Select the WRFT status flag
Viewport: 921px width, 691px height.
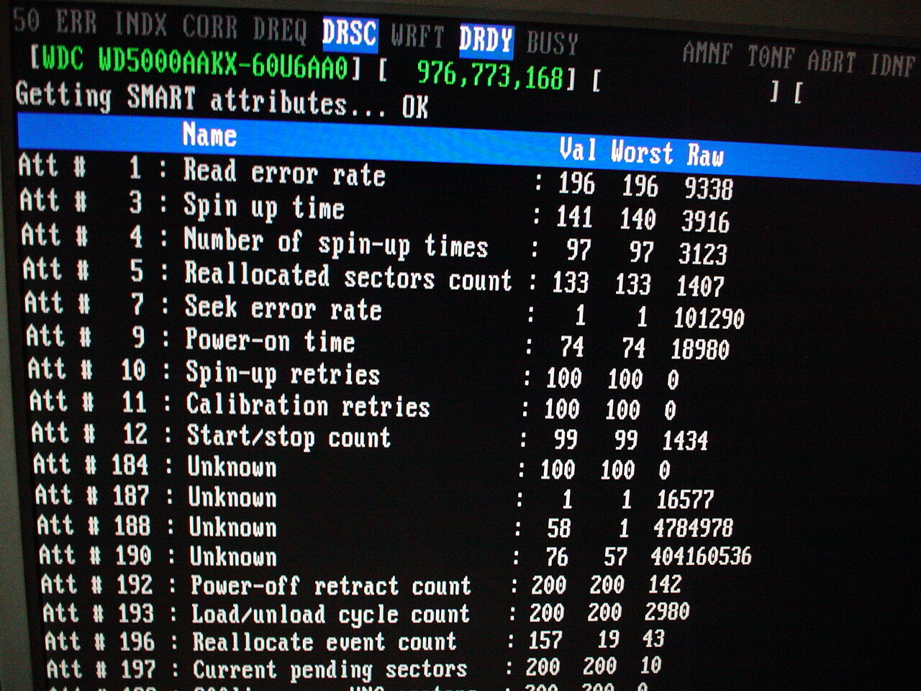(418, 36)
